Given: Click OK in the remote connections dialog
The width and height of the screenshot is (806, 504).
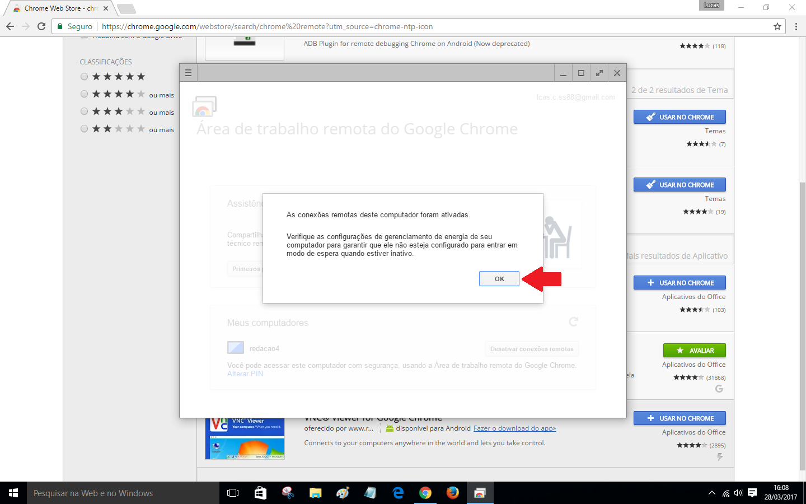Looking at the screenshot, I should point(499,279).
